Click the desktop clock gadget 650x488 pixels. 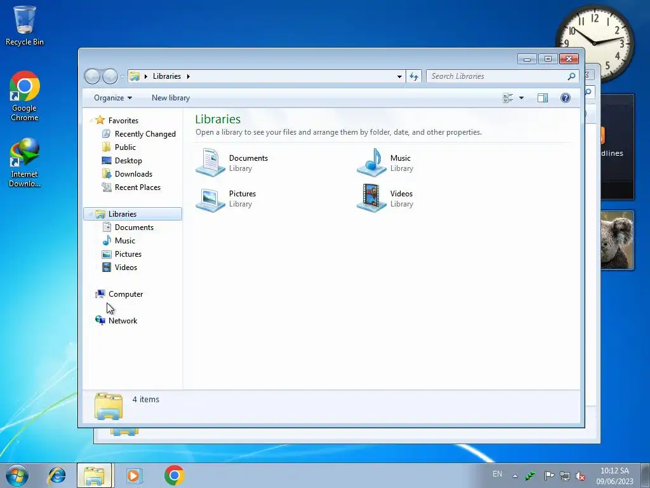point(595,43)
